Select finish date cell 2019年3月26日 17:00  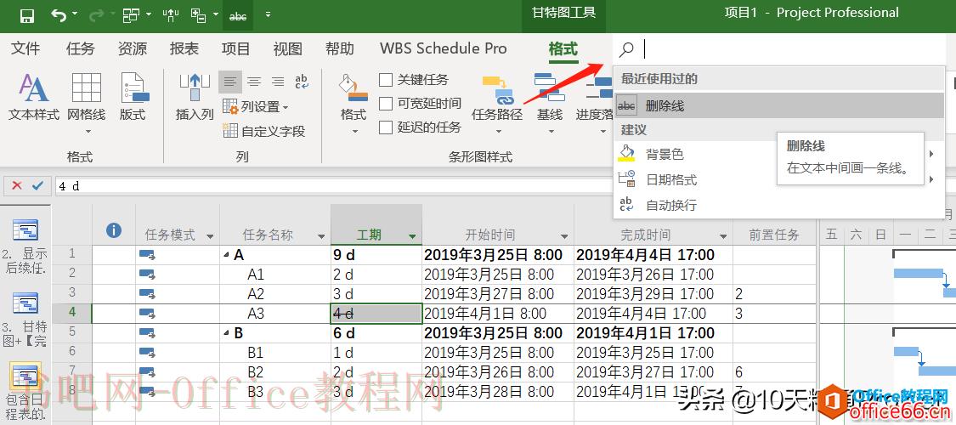(x=653, y=275)
